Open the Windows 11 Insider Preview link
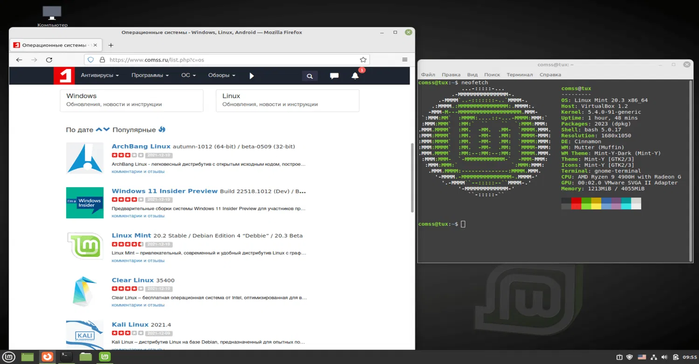 click(x=165, y=191)
